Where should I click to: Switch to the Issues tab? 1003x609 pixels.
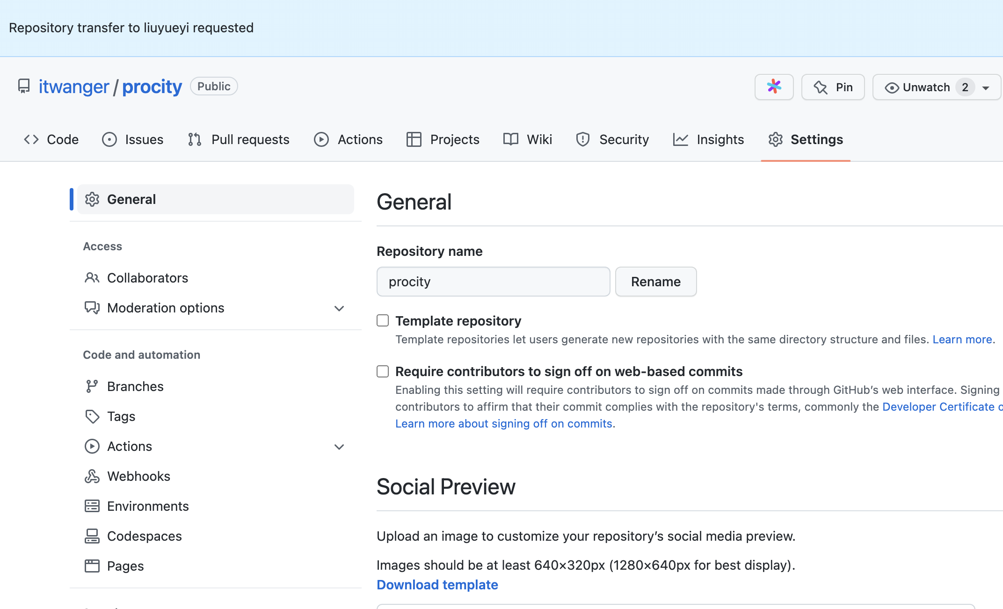(132, 139)
